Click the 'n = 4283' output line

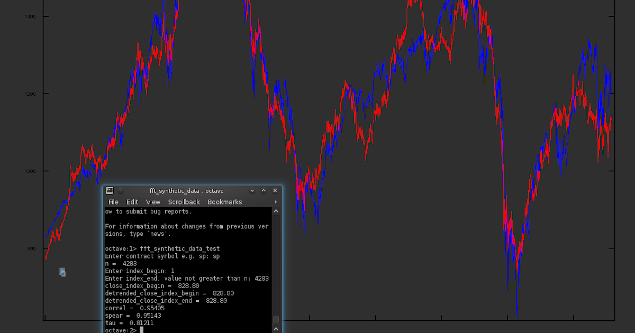(x=121, y=263)
